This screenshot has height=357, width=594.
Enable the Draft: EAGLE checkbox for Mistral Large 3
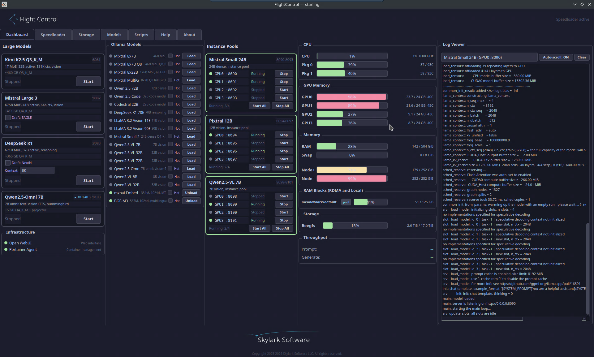(7, 117)
